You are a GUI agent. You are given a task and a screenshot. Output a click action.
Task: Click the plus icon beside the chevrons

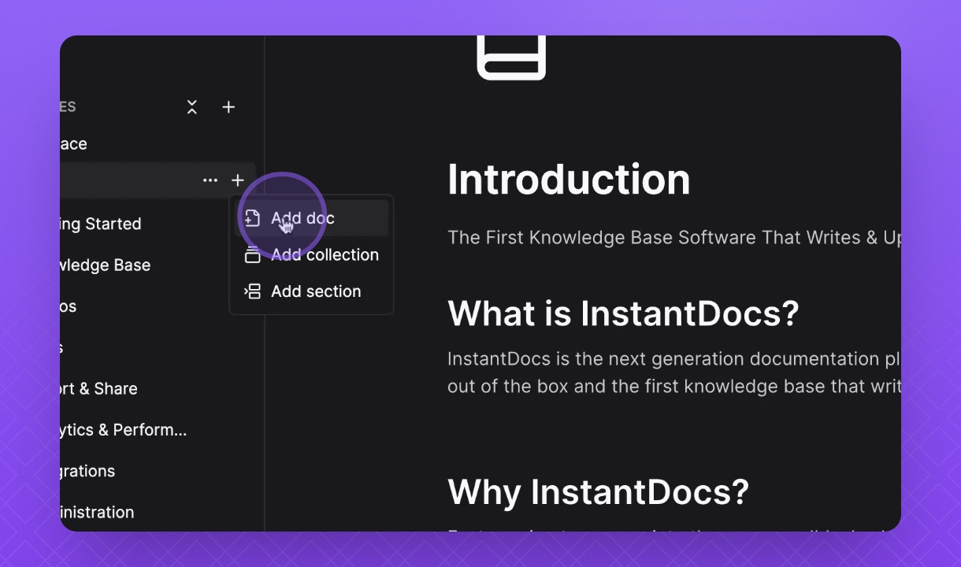(228, 107)
